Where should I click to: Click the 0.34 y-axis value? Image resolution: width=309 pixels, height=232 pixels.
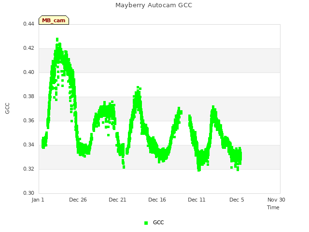click(x=28, y=145)
